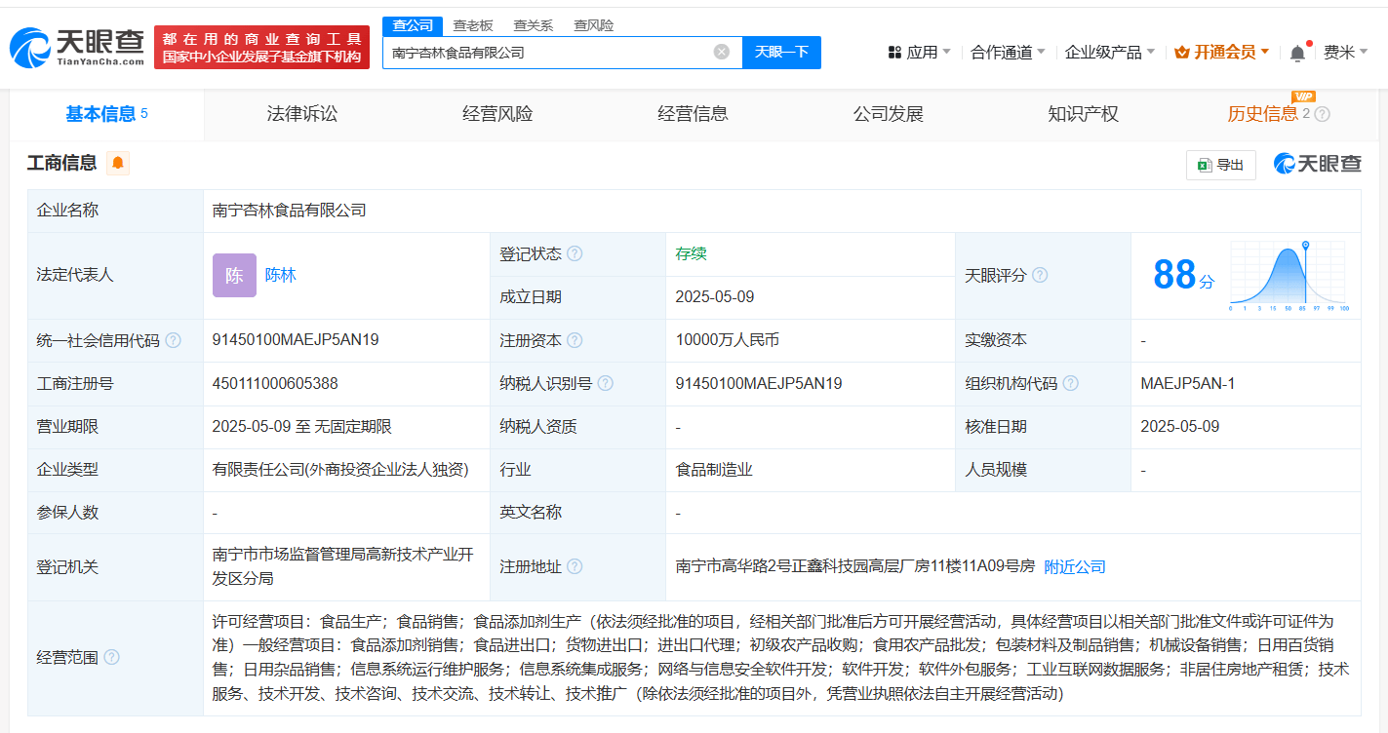This screenshot has height=733, width=1388.
Task: Open the 附近公司 link
Action: [1074, 566]
